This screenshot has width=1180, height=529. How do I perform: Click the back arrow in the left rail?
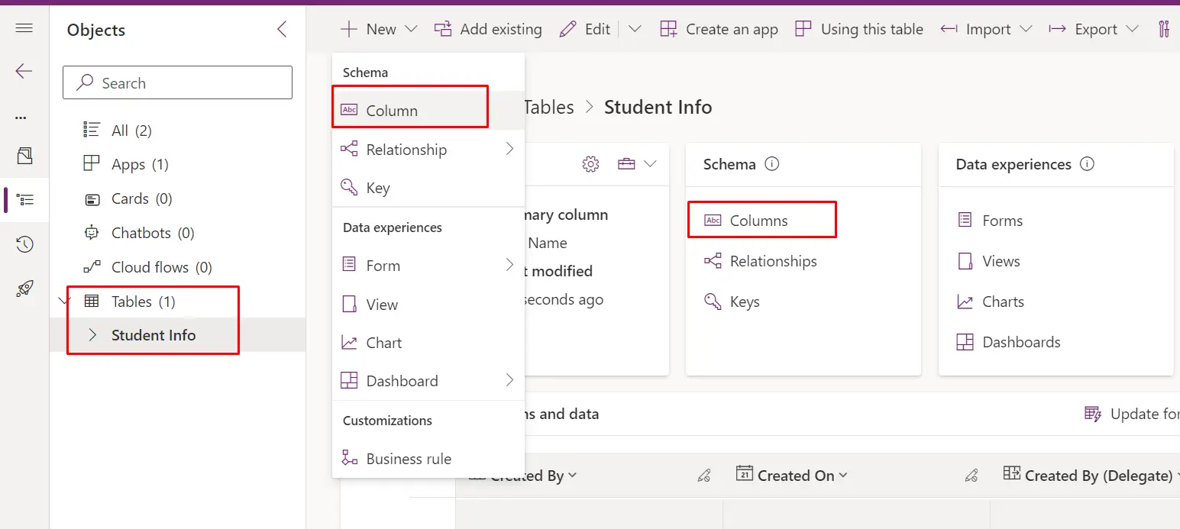(x=24, y=71)
